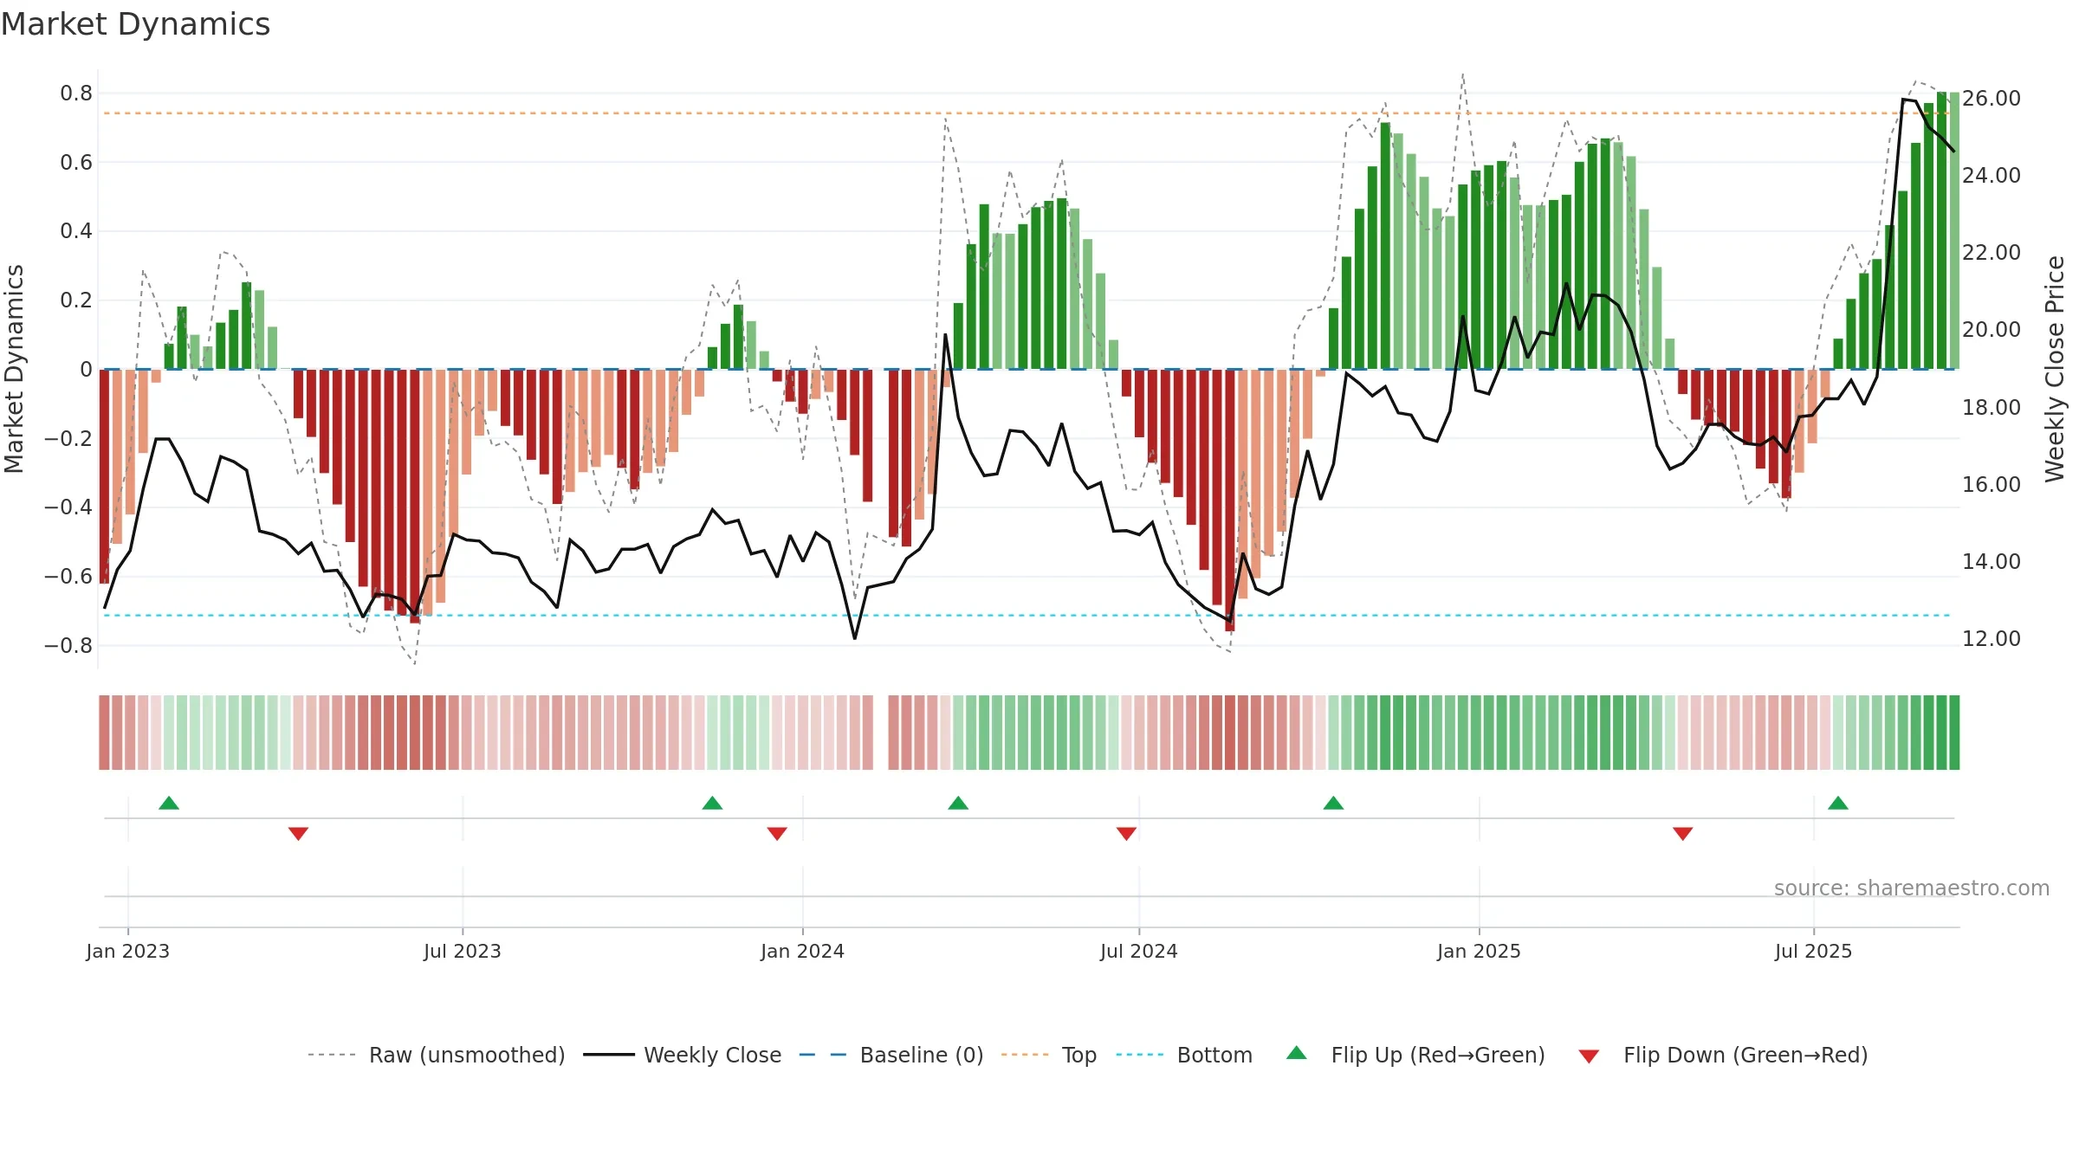This screenshot has height=1169, width=2079.
Task: Click the −0.4 left axis tick label
Action: coord(68,507)
